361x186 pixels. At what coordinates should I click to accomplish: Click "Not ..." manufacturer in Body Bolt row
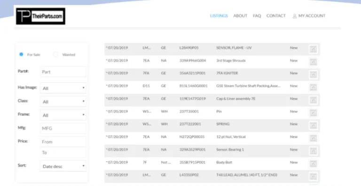click(166, 162)
